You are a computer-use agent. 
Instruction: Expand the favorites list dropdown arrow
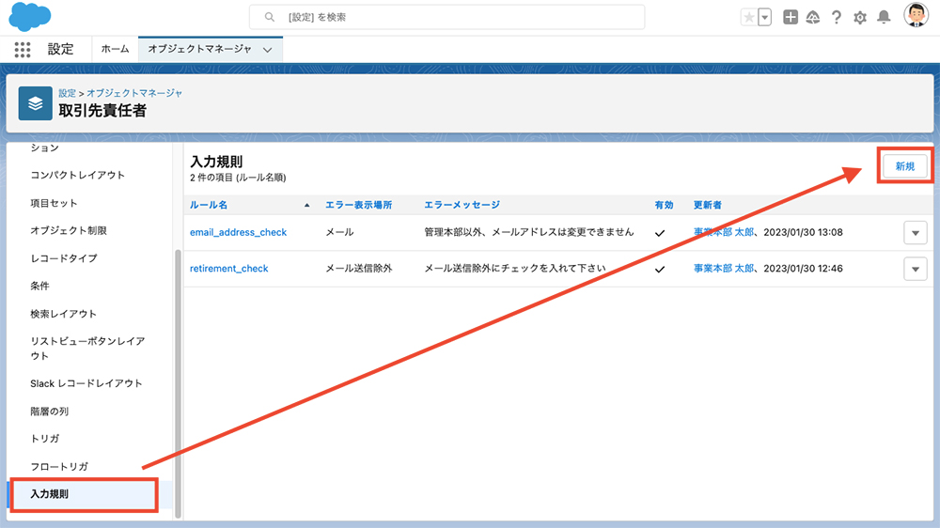tap(764, 17)
